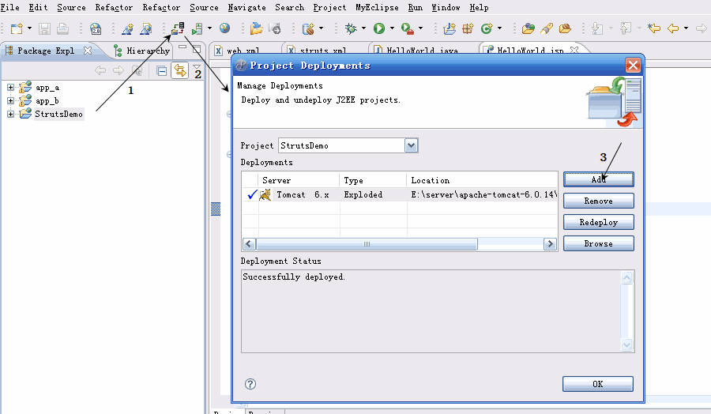Viewport: 711px width, 414px height.
Task: Open the External Tools dropdown arrow
Action: pyautogui.click(x=420, y=28)
